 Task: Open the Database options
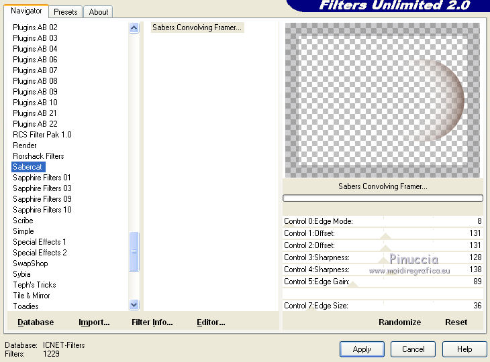36,322
